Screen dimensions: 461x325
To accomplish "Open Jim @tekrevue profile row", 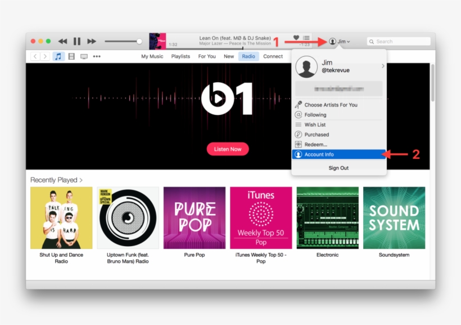I will point(339,66).
